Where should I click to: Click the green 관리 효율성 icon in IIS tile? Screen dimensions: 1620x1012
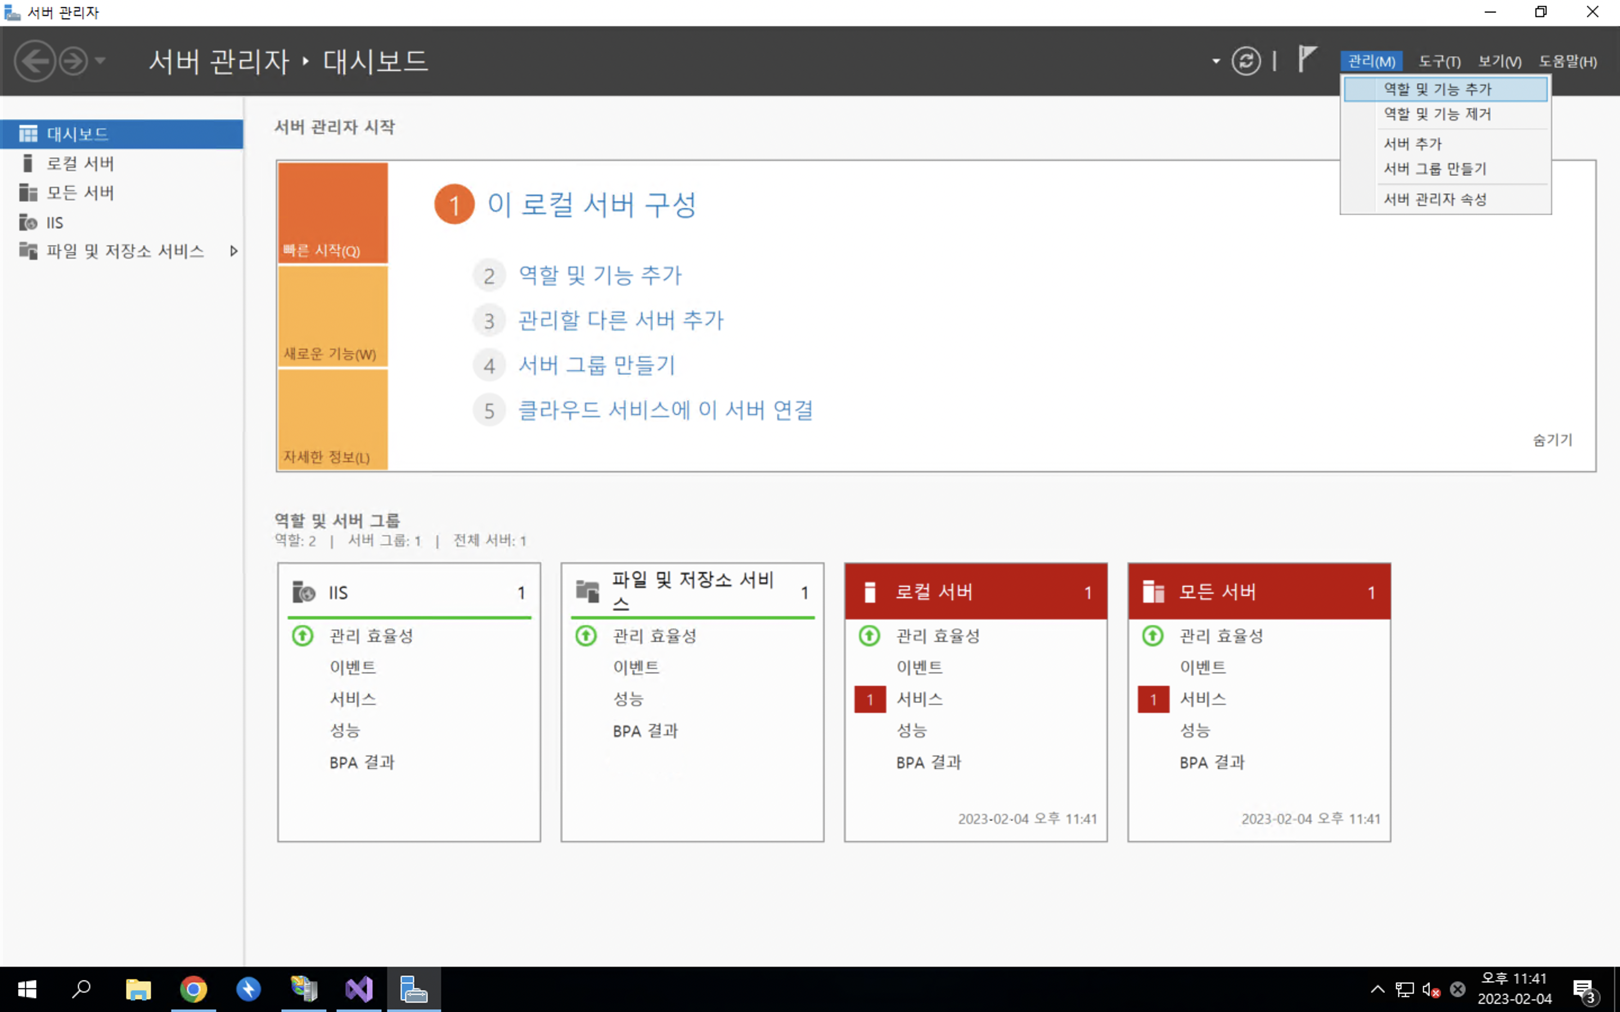point(303,635)
